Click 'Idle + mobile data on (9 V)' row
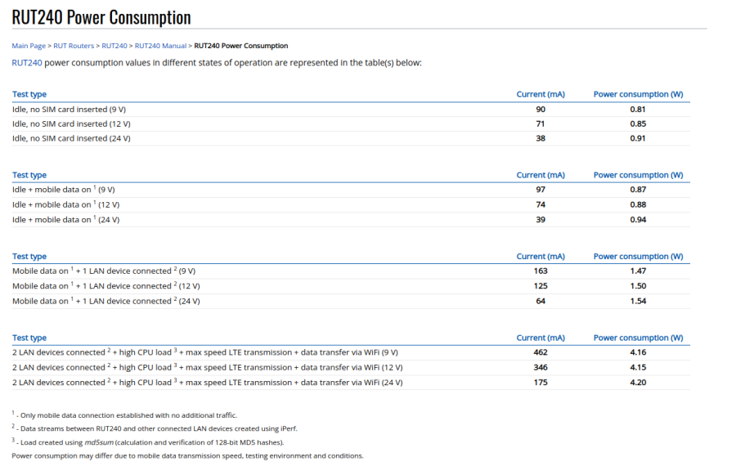This screenshot has width=736, height=466. [351, 190]
